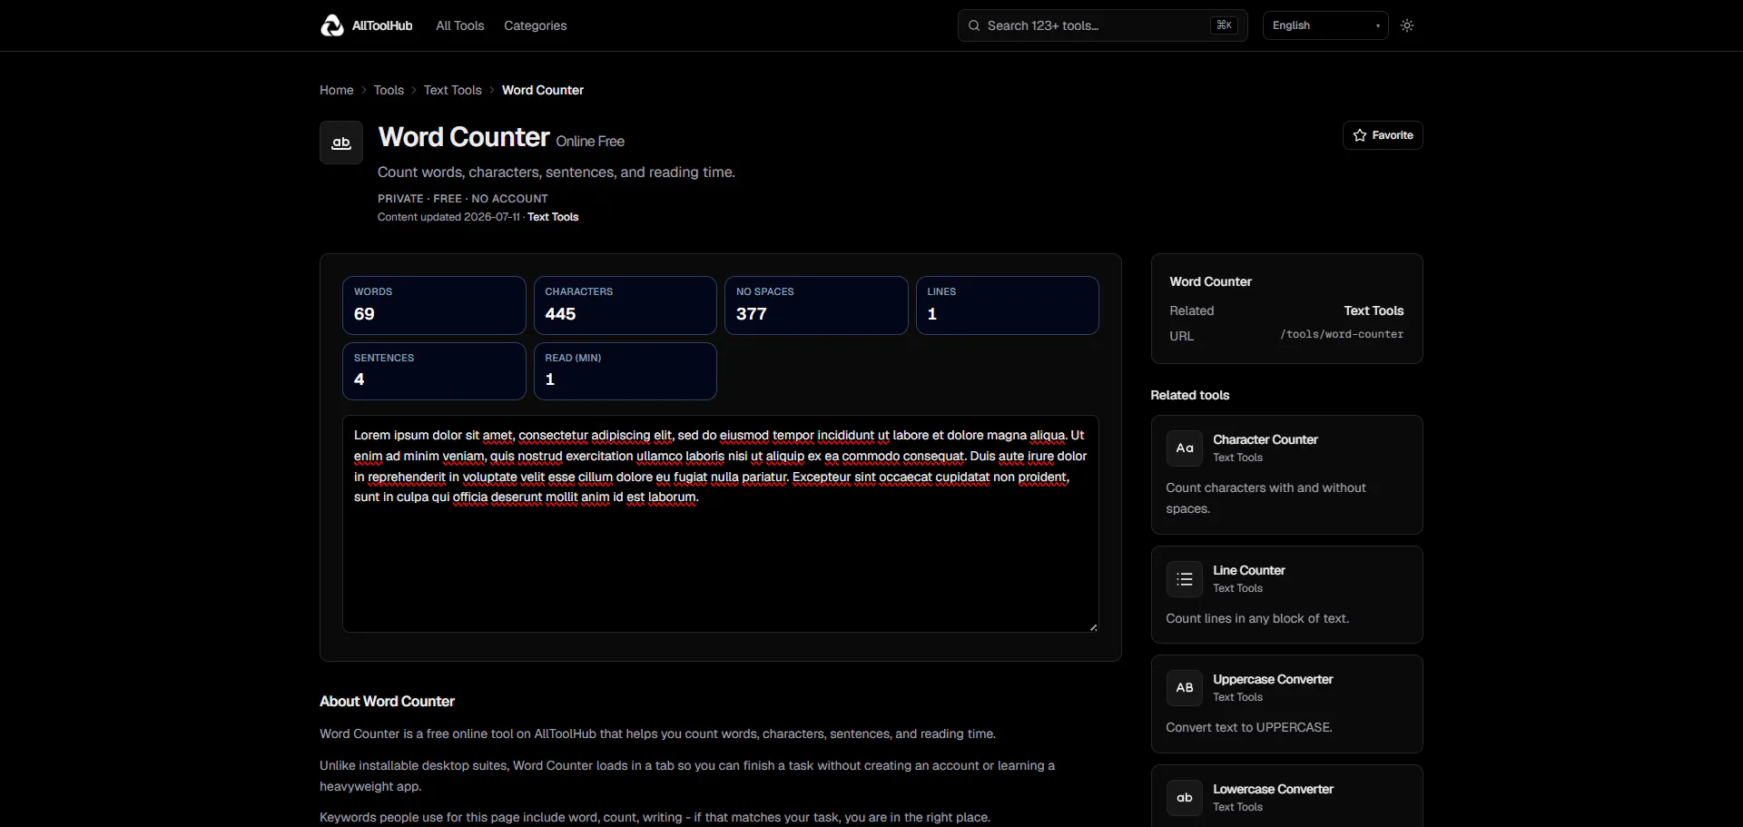This screenshot has height=827, width=1743.
Task: Open the Line Counter related tool
Action: (1287, 595)
